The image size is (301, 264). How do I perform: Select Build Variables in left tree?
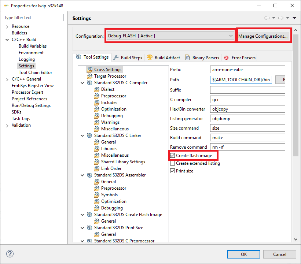click(33, 46)
